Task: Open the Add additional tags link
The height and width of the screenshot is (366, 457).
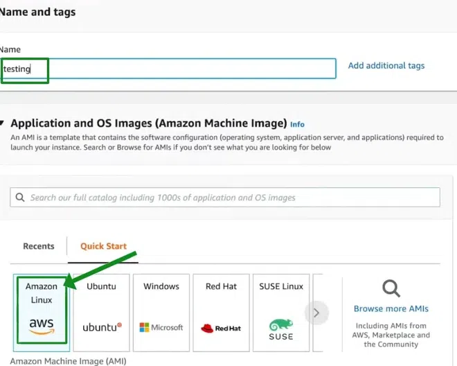Action: click(386, 66)
